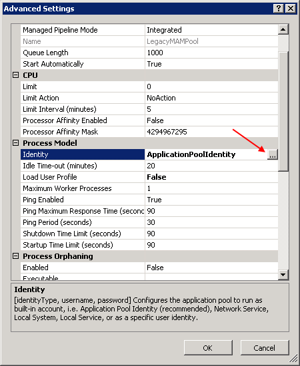300x366 pixels.
Task: Select Processor Affinity Enabled property
Action: pos(83,120)
